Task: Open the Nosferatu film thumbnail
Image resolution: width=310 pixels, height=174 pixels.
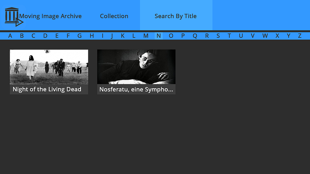Action: click(x=136, y=67)
